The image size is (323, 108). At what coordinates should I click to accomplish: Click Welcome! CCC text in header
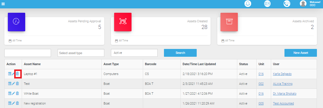tap(315, 4)
